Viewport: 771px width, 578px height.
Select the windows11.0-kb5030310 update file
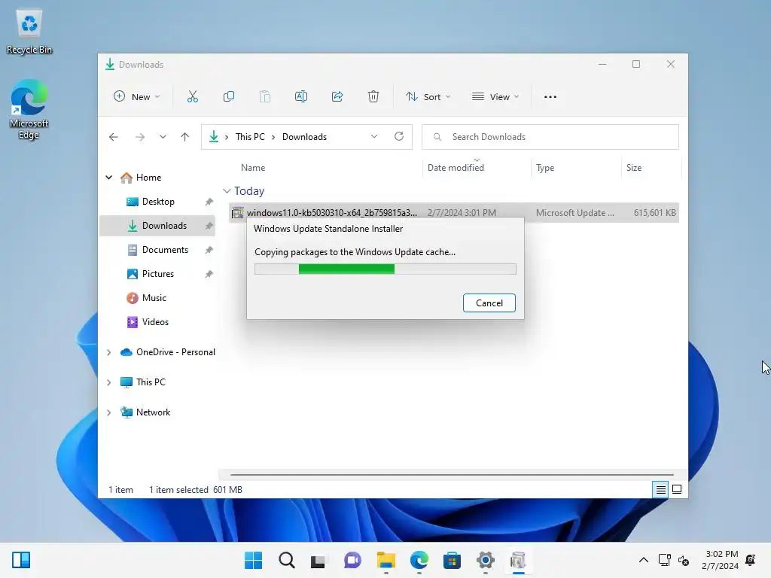tap(453, 213)
